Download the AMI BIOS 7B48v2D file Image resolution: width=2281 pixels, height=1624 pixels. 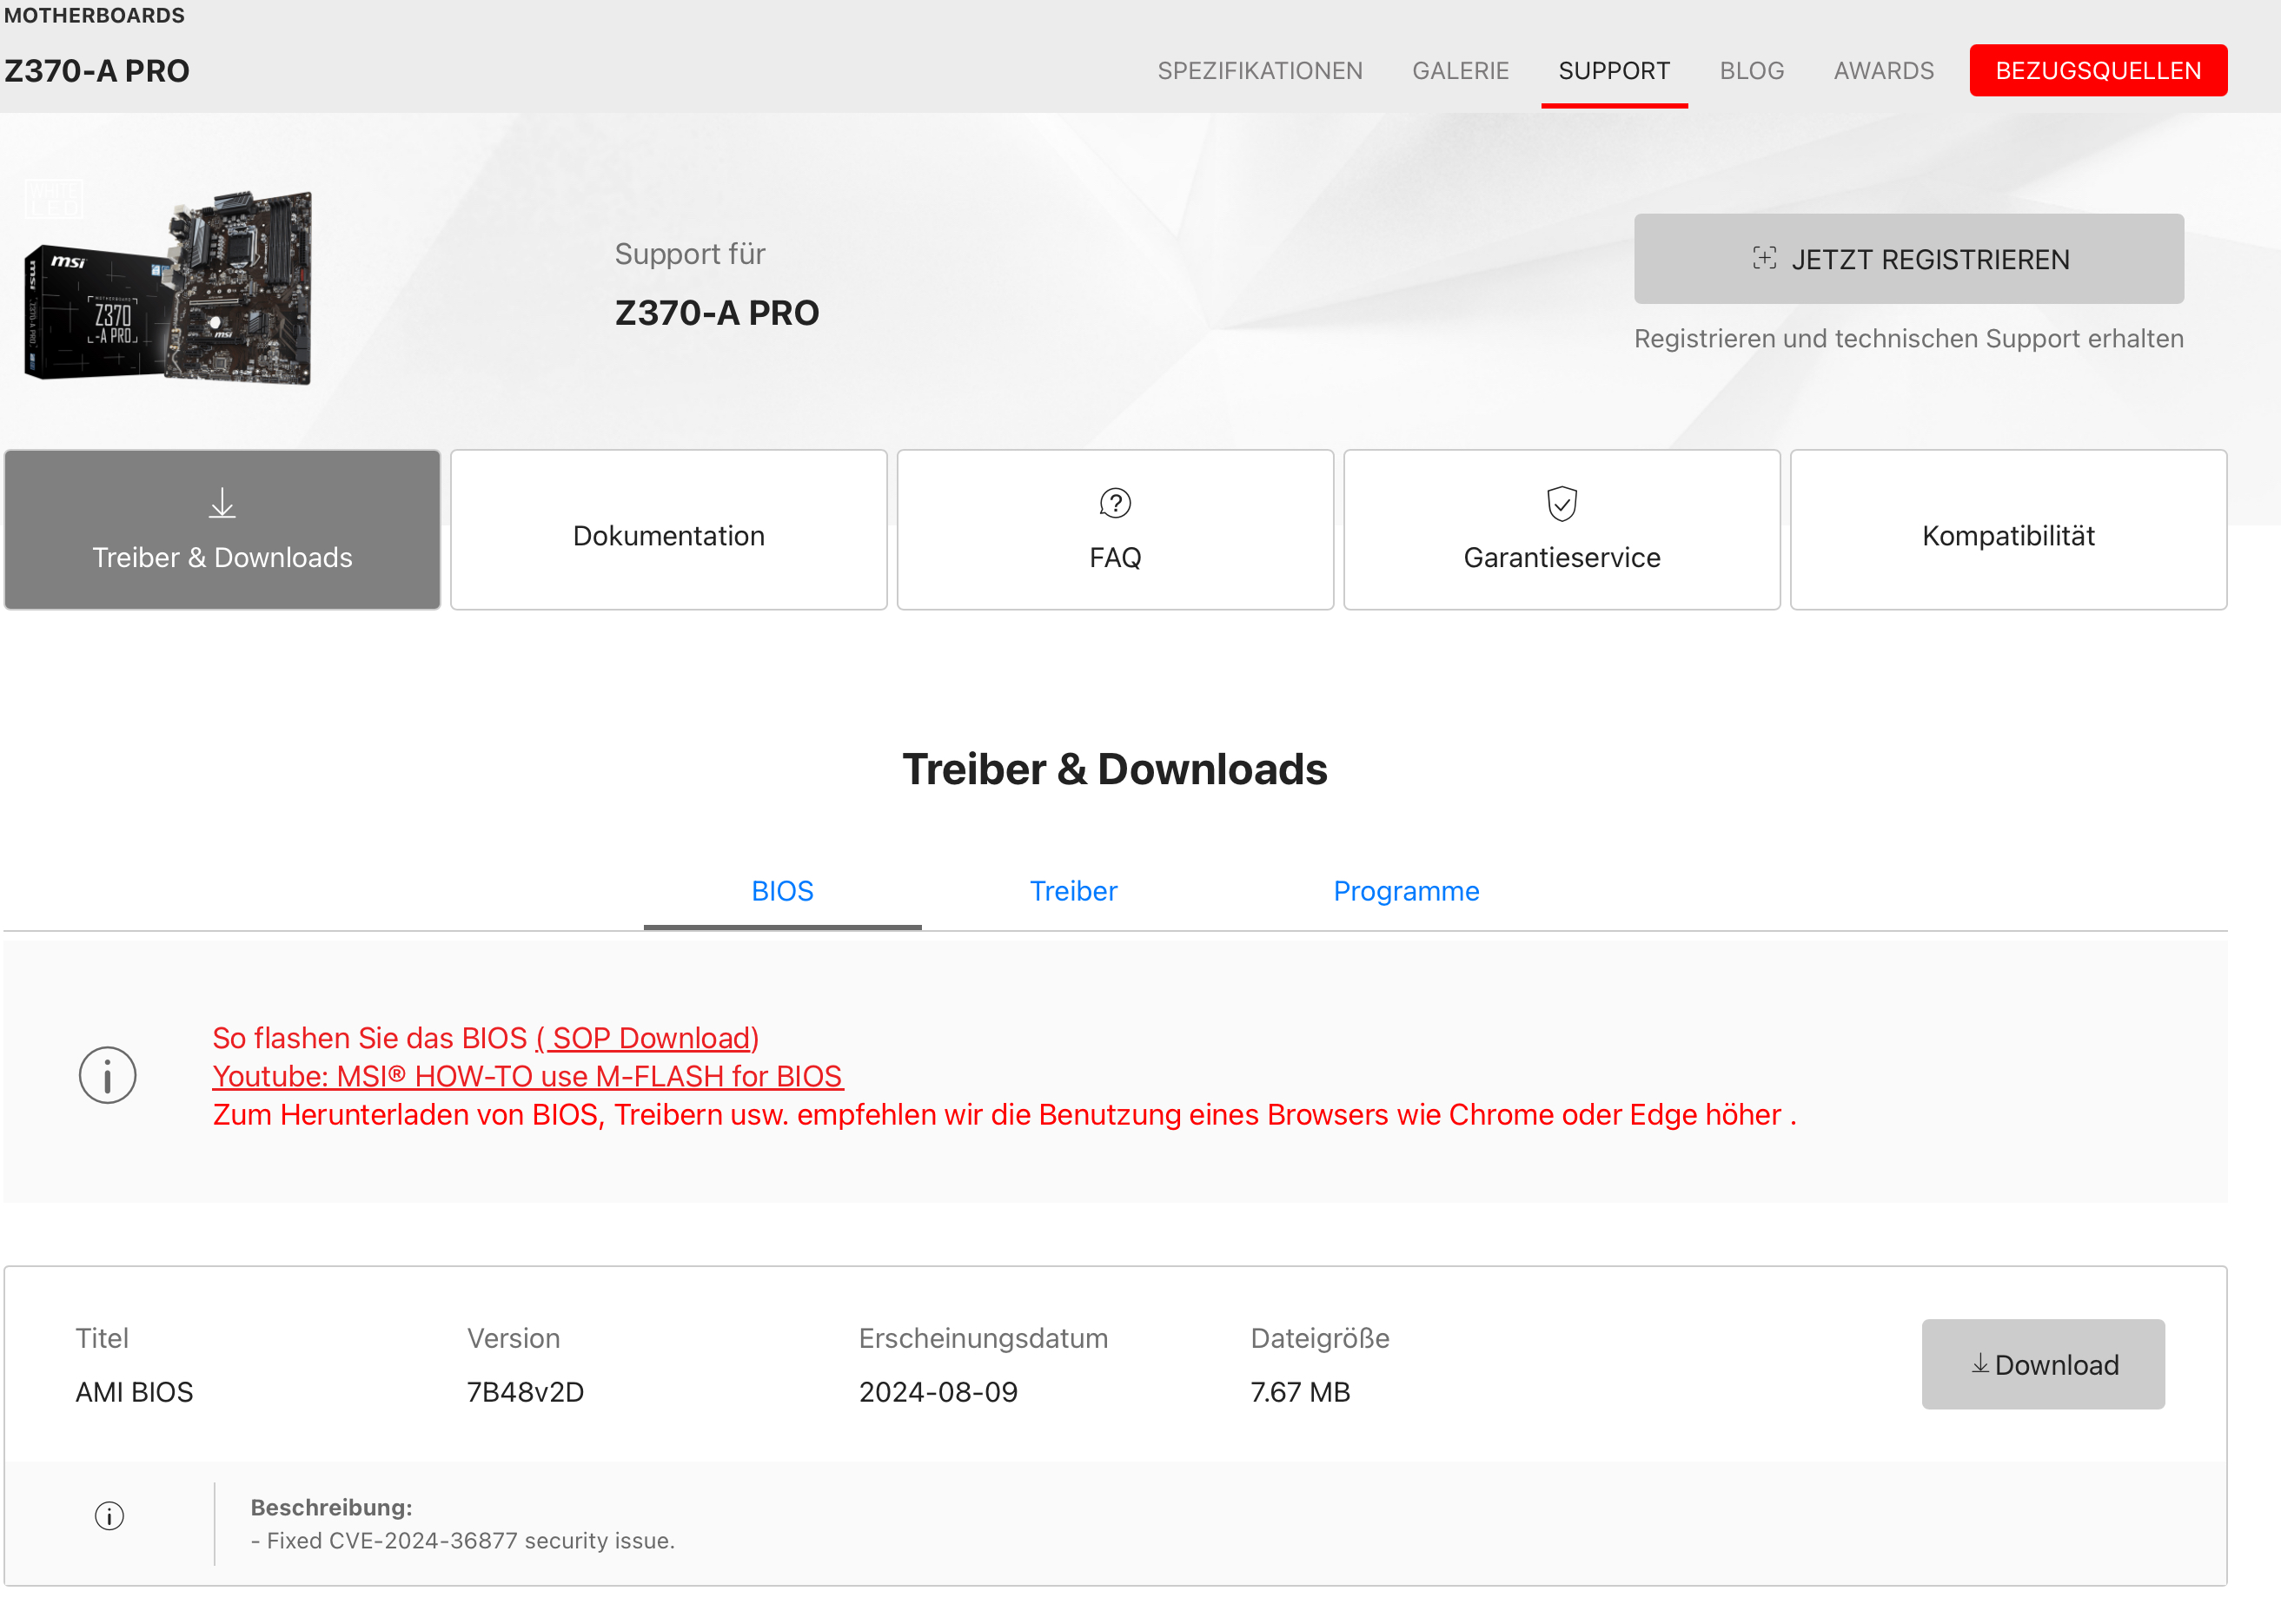(2042, 1364)
